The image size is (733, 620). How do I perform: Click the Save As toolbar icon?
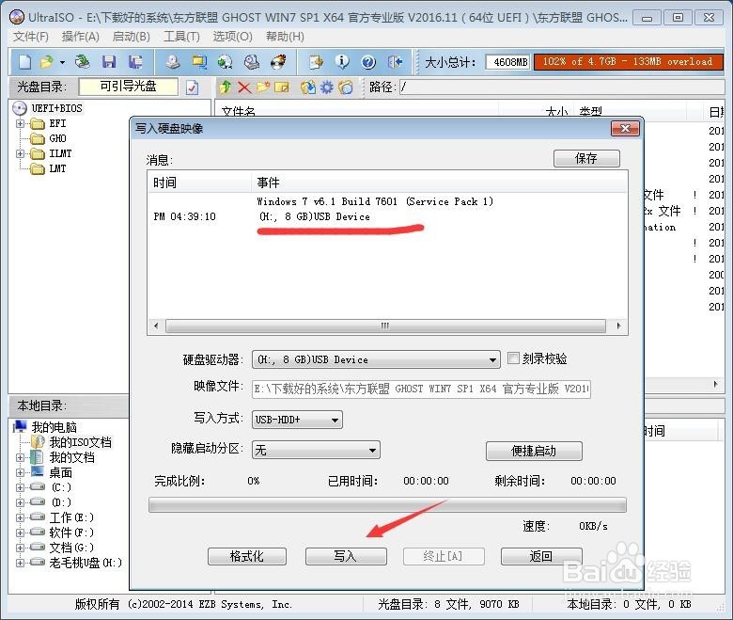(135, 62)
